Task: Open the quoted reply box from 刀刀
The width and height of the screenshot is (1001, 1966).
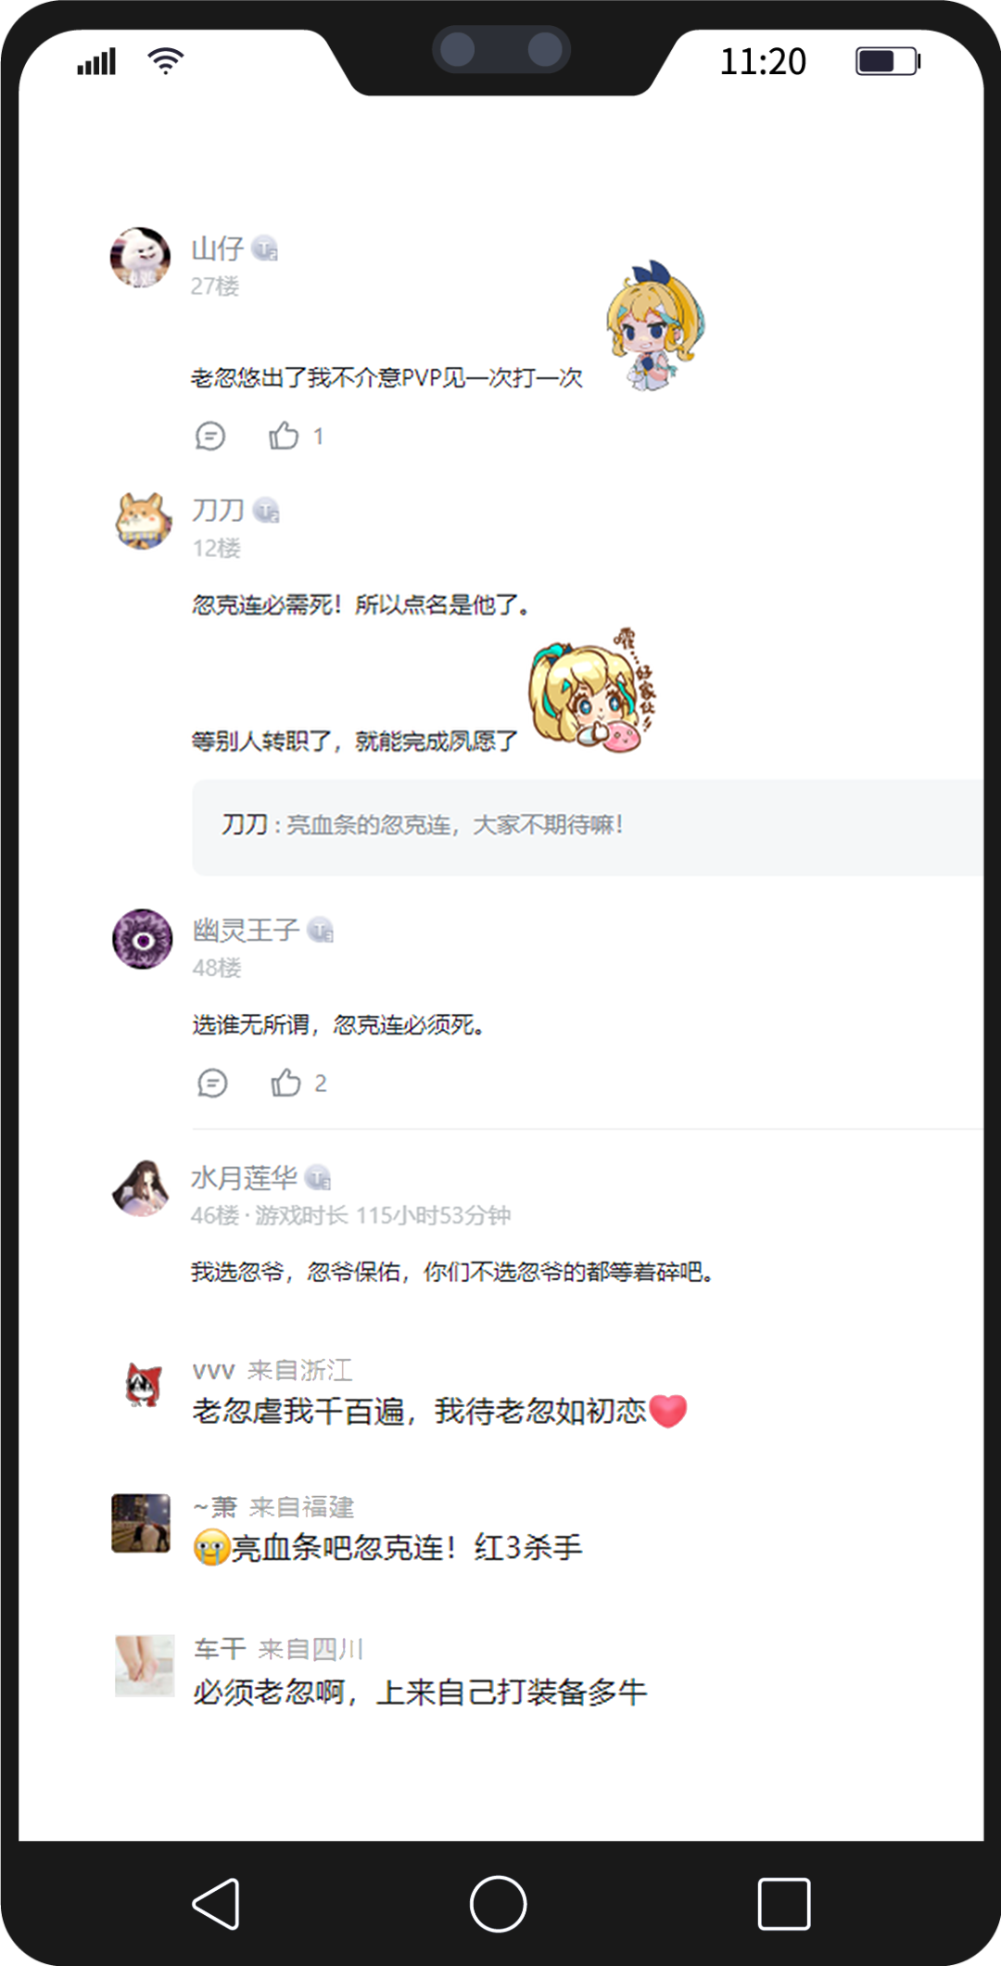Action: click(588, 828)
